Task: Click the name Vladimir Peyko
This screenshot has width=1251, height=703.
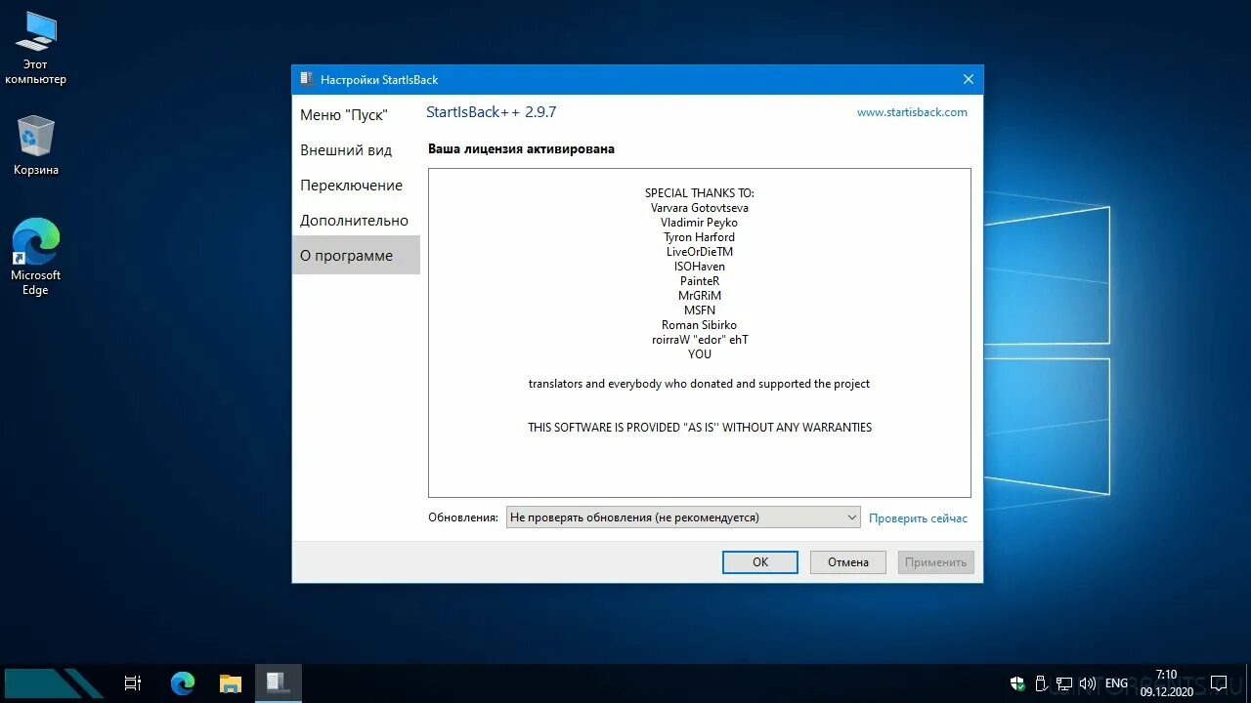Action: (x=700, y=223)
